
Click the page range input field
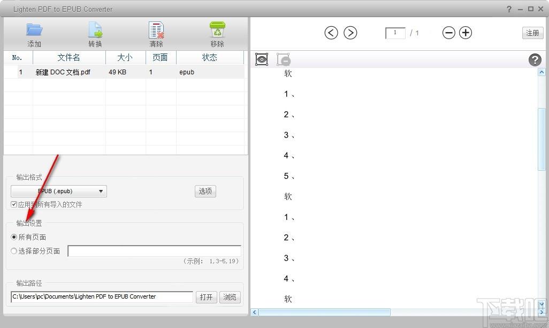155,251
